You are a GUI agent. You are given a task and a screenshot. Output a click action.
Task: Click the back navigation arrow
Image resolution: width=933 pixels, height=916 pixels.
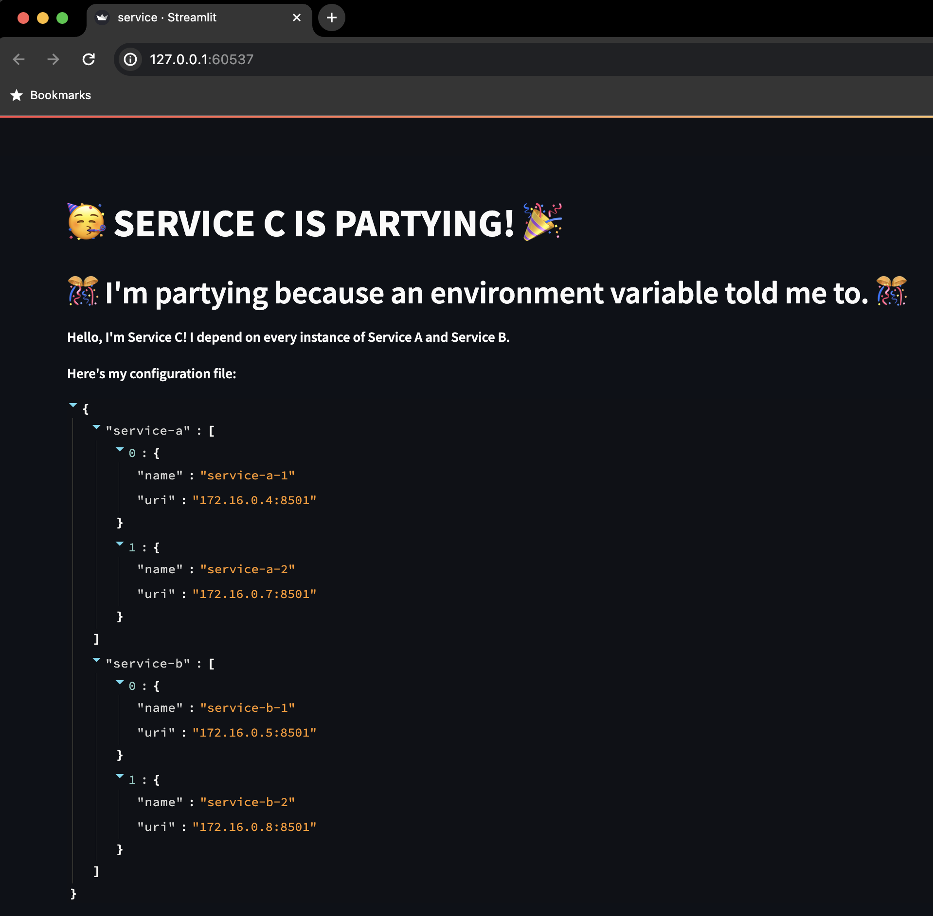(18, 59)
